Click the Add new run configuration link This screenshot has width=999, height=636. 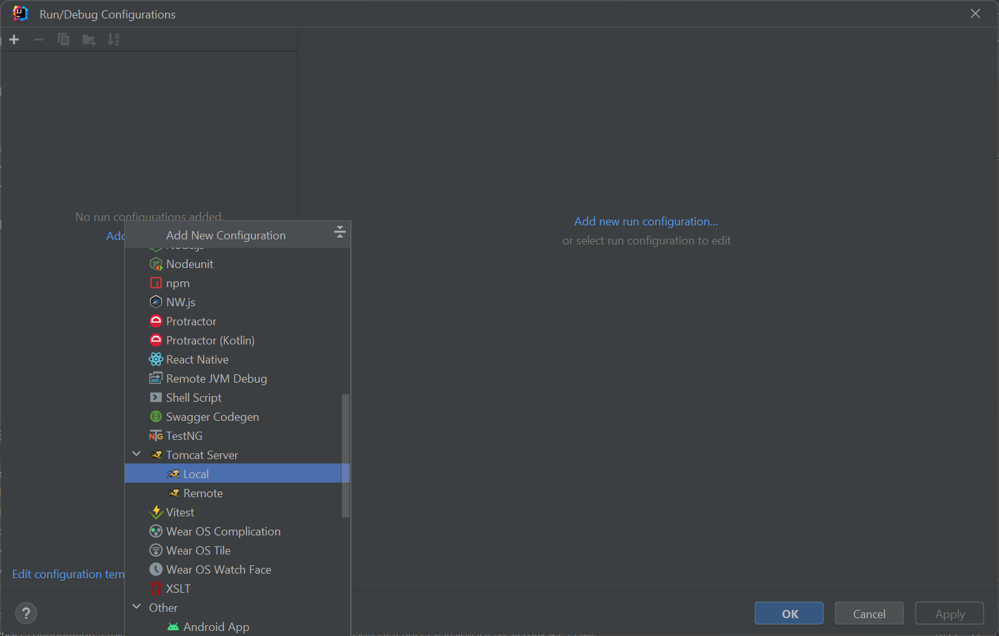(x=646, y=221)
